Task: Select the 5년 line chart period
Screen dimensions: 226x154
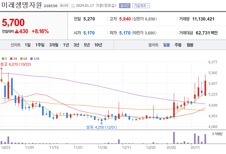Action: 87,45
